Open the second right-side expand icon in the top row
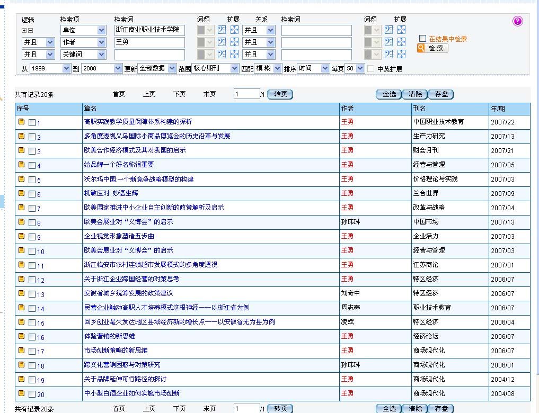The width and height of the screenshot is (539, 413). point(401,30)
